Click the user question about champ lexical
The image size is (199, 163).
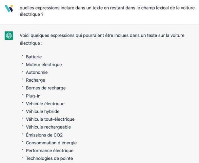pos(107,11)
